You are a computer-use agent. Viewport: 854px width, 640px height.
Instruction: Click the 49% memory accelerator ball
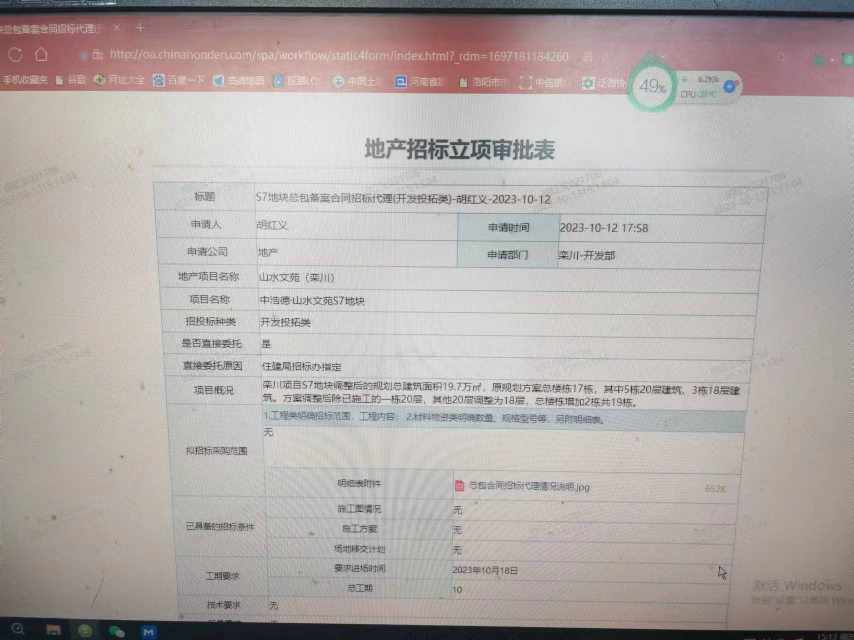(x=652, y=86)
